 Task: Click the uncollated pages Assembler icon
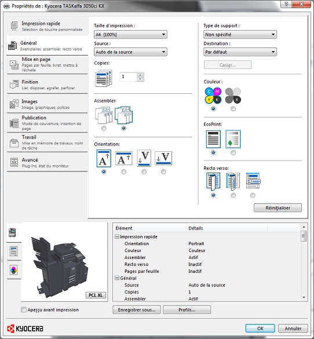104,115
